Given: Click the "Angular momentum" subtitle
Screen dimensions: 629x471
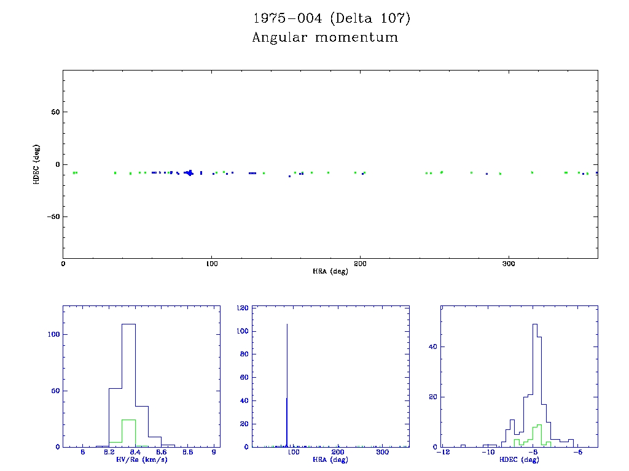Looking at the screenshot, I should click(325, 37).
